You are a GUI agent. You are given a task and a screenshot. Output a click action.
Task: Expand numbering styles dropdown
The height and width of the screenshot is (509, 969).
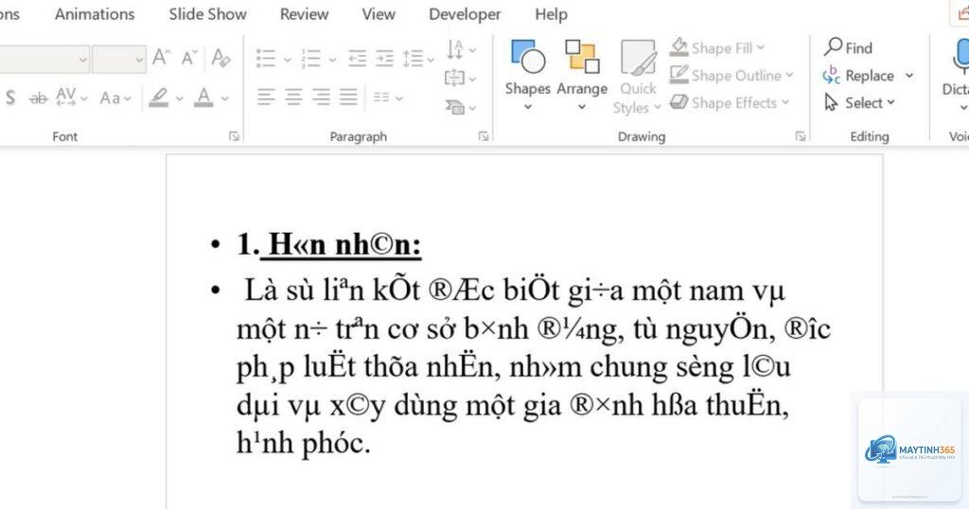point(332,60)
